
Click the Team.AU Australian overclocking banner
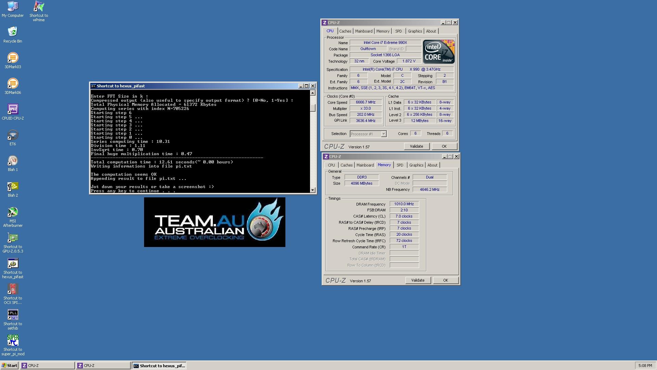click(x=215, y=222)
